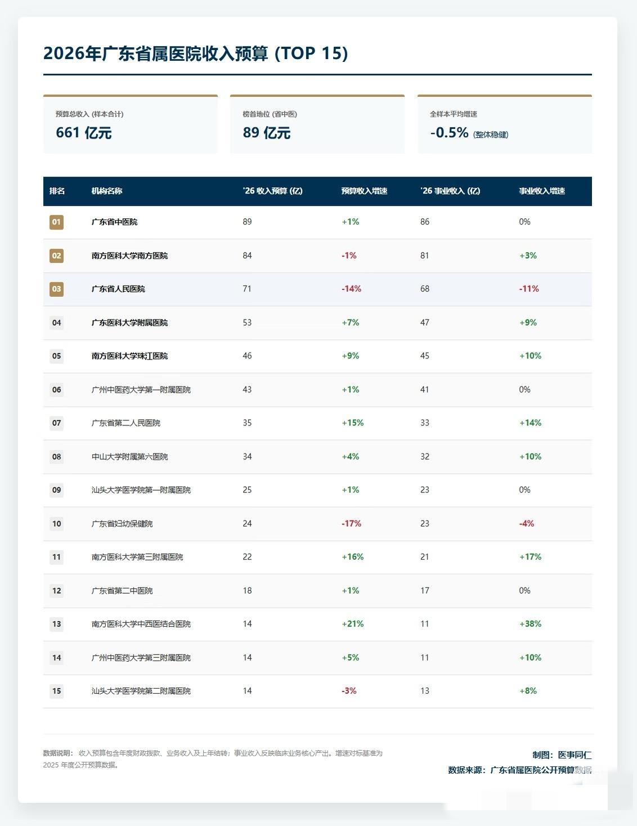The width and height of the screenshot is (637, 826).
Task: Select hospital name 广东省第二人民医院
Action: coord(126,423)
